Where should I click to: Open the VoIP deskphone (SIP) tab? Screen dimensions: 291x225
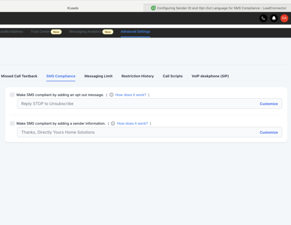(x=210, y=76)
